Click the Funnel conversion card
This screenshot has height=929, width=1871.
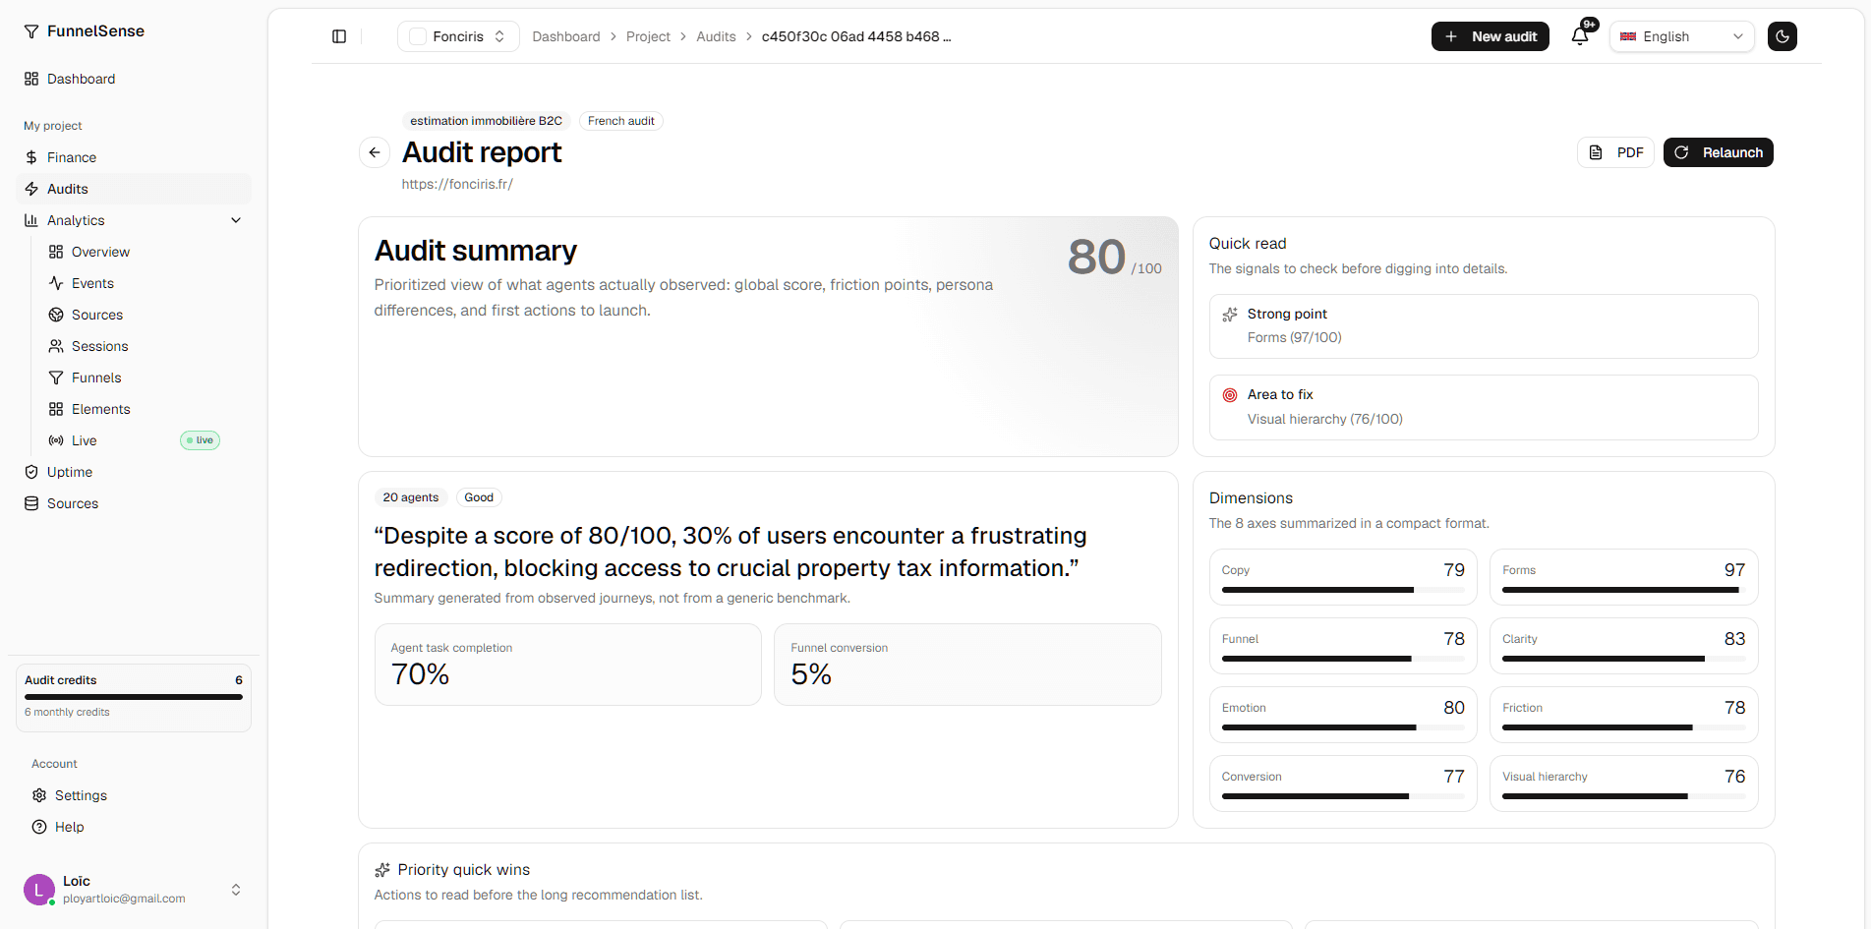click(967, 665)
